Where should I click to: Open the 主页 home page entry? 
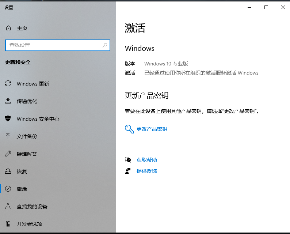click(x=22, y=28)
